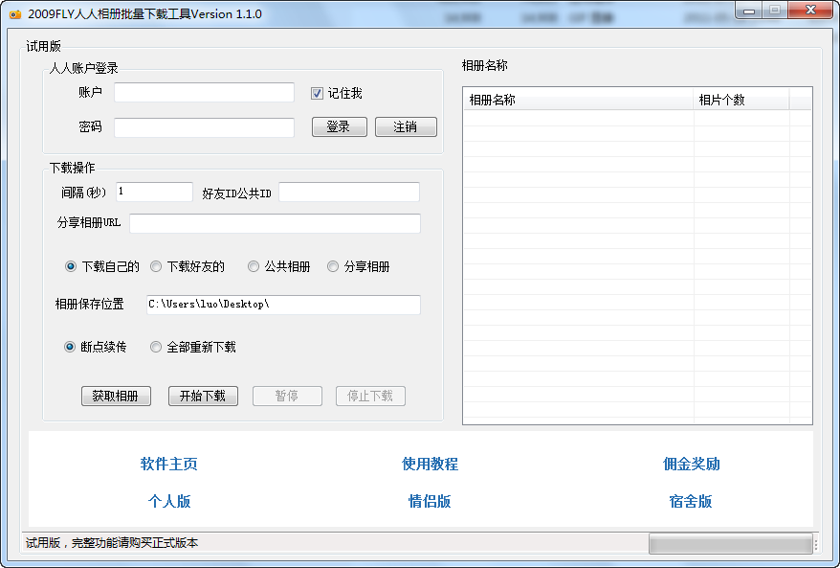Click the 登录 button
840x568 pixels.
click(340, 127)
